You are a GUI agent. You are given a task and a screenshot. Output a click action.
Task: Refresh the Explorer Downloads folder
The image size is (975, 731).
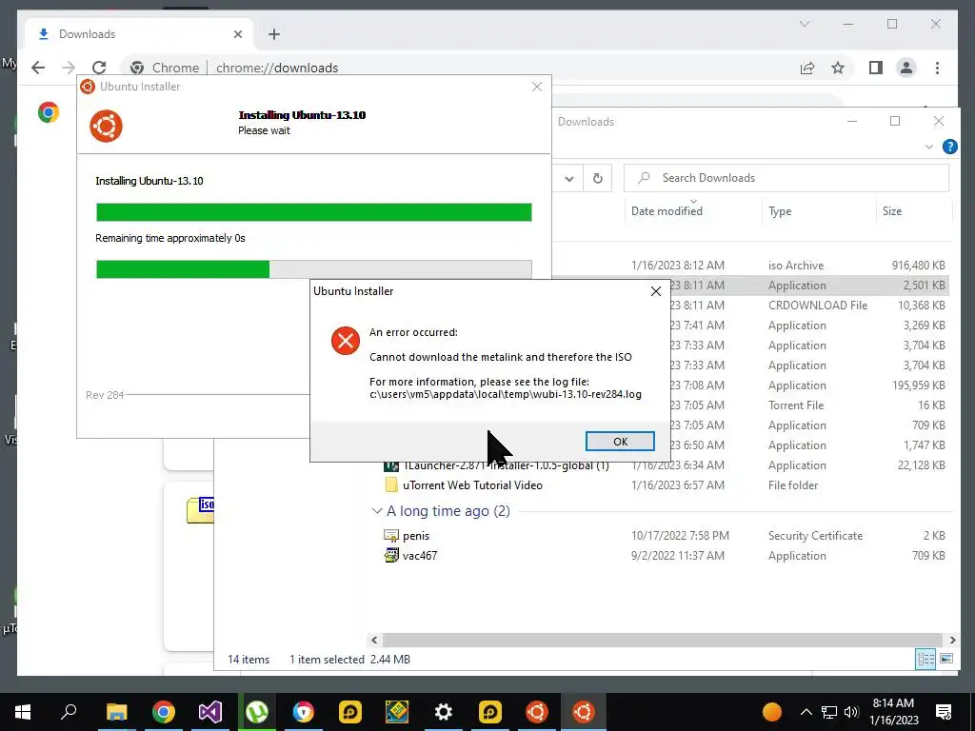pos(598,178)
